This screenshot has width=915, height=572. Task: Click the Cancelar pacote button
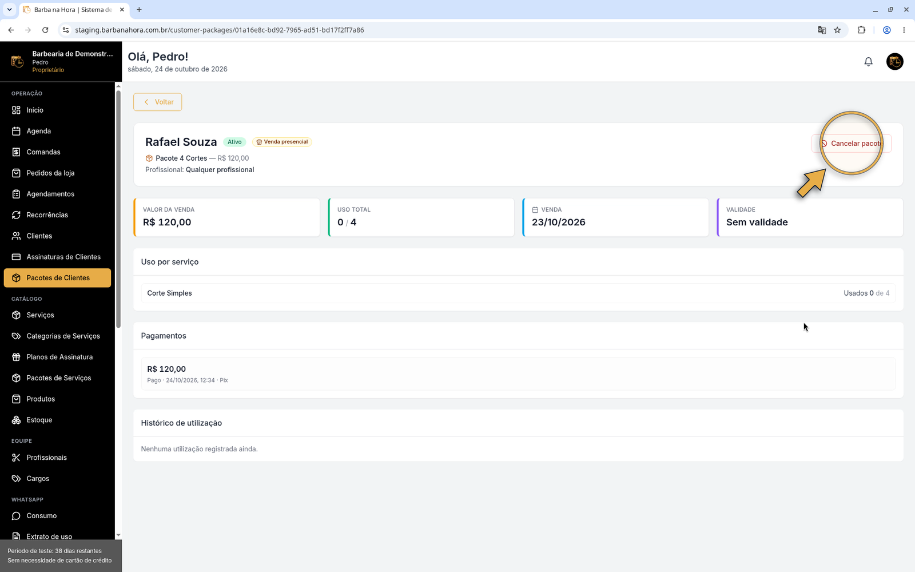coord(852,144)
